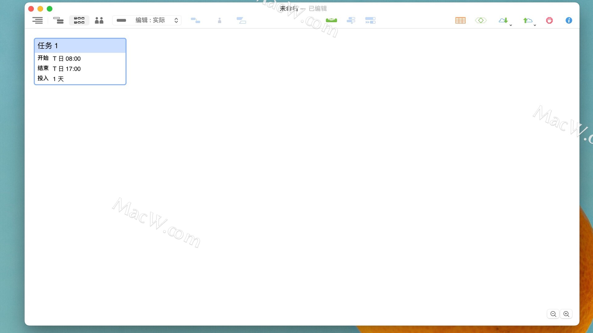Click start value T 日 08:00
The height and width of the screenshot is (333, 593).
[67, 59]
